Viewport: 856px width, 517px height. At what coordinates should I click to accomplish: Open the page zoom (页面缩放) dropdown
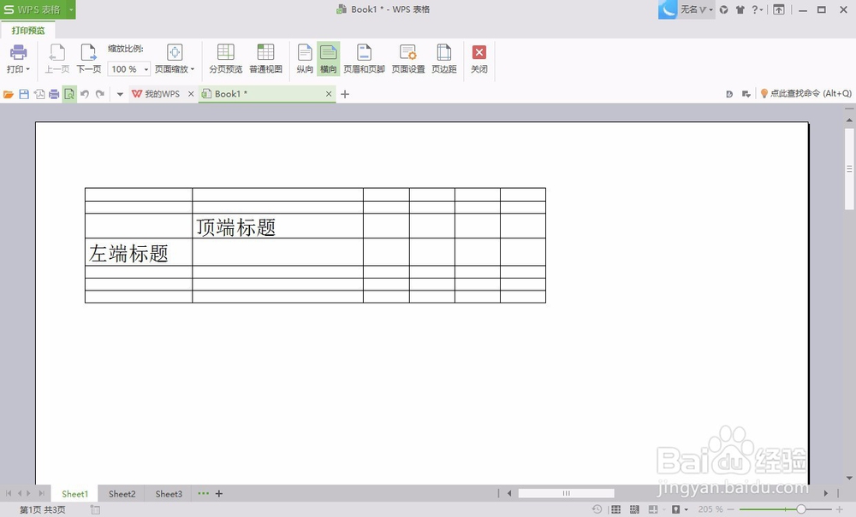click(x=175, y=59)
